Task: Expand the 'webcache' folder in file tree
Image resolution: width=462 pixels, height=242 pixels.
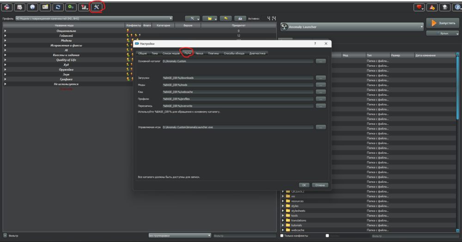Action: 283,230
